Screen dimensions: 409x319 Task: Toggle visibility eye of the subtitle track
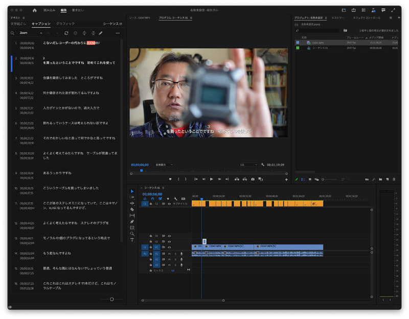169,203
